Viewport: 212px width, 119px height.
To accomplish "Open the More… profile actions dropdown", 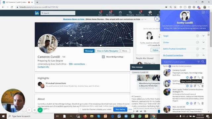I will (x=125, y=51).
